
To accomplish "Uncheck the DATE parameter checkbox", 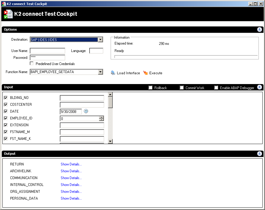I will pos(6,111).
